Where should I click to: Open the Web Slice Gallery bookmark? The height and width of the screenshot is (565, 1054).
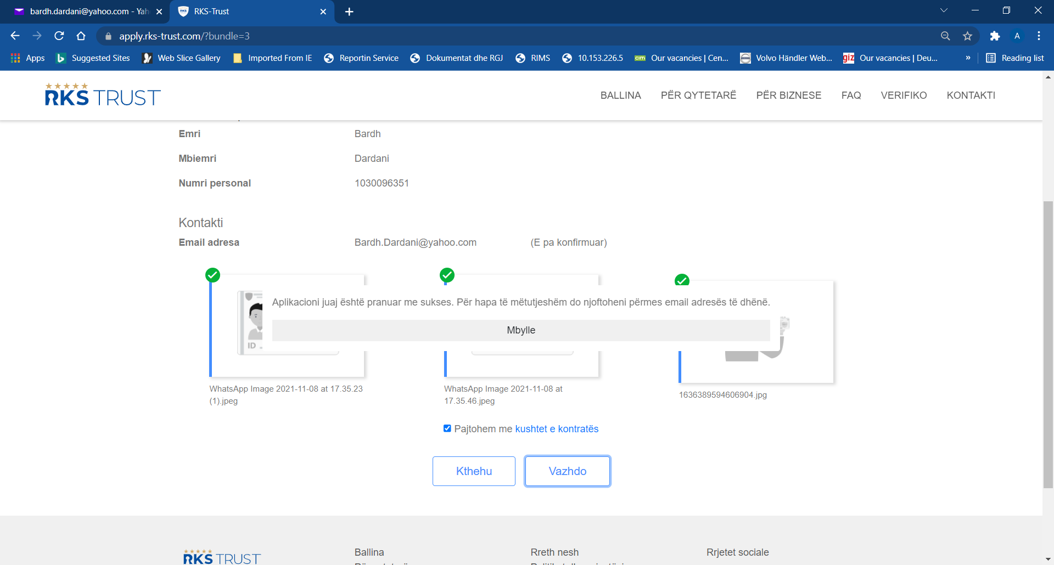(x=181, y=58)
